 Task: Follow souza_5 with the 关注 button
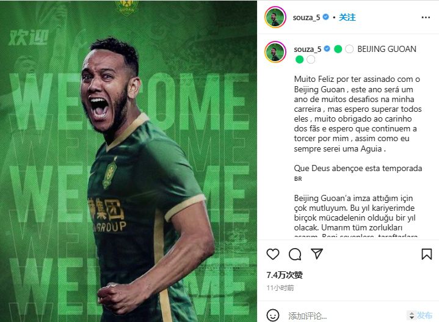pyautogui.click(x=347, y=17)
